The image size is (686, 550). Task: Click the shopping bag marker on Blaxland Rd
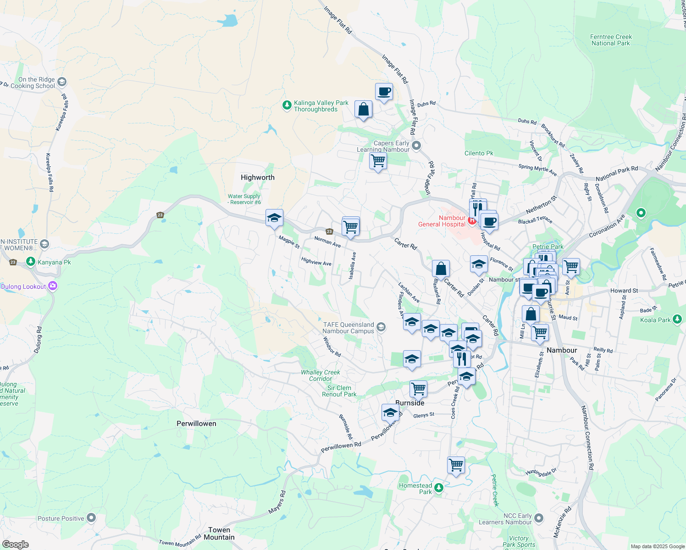click(441, 269)
